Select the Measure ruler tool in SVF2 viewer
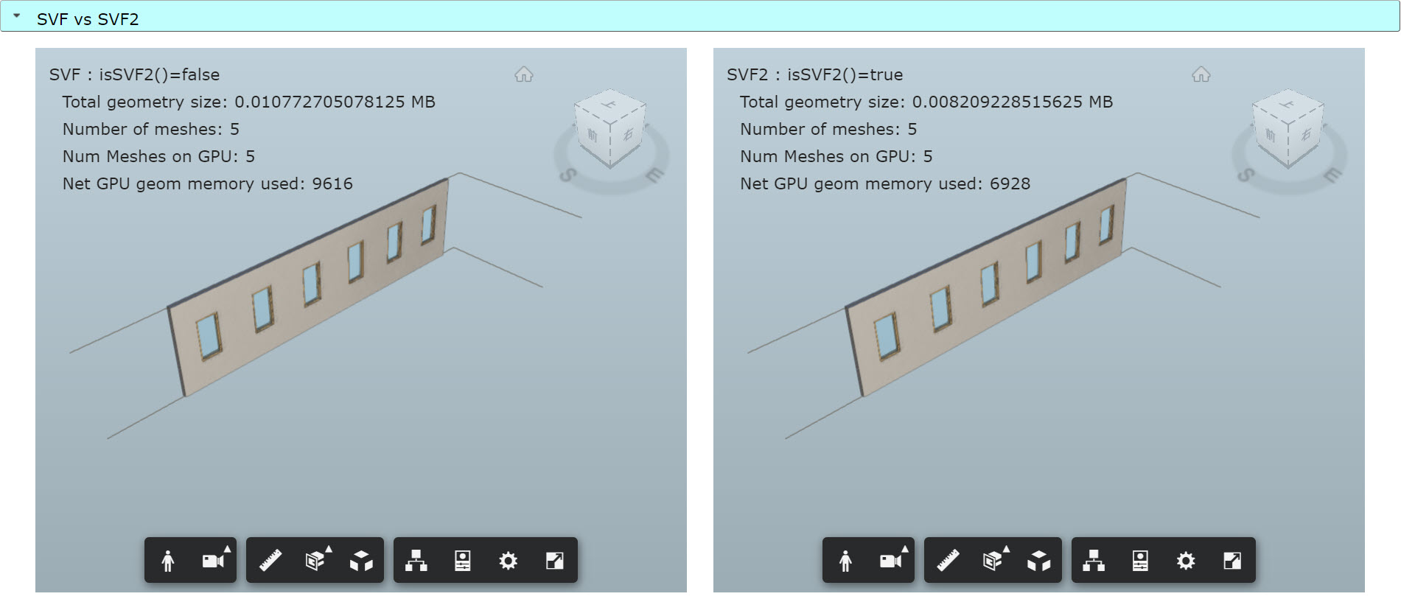The image size is (1401, 616). pos(948,561)
